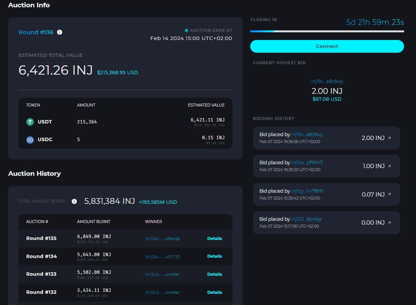Click the info icon beside Round #136
Viewport: 416px width, 305px height.
coord(60,32)
